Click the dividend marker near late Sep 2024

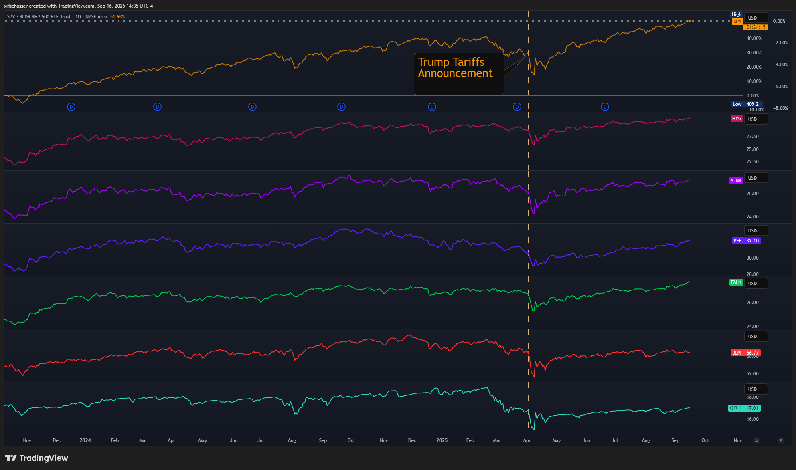pyautogui.click(x=341, y=107)
